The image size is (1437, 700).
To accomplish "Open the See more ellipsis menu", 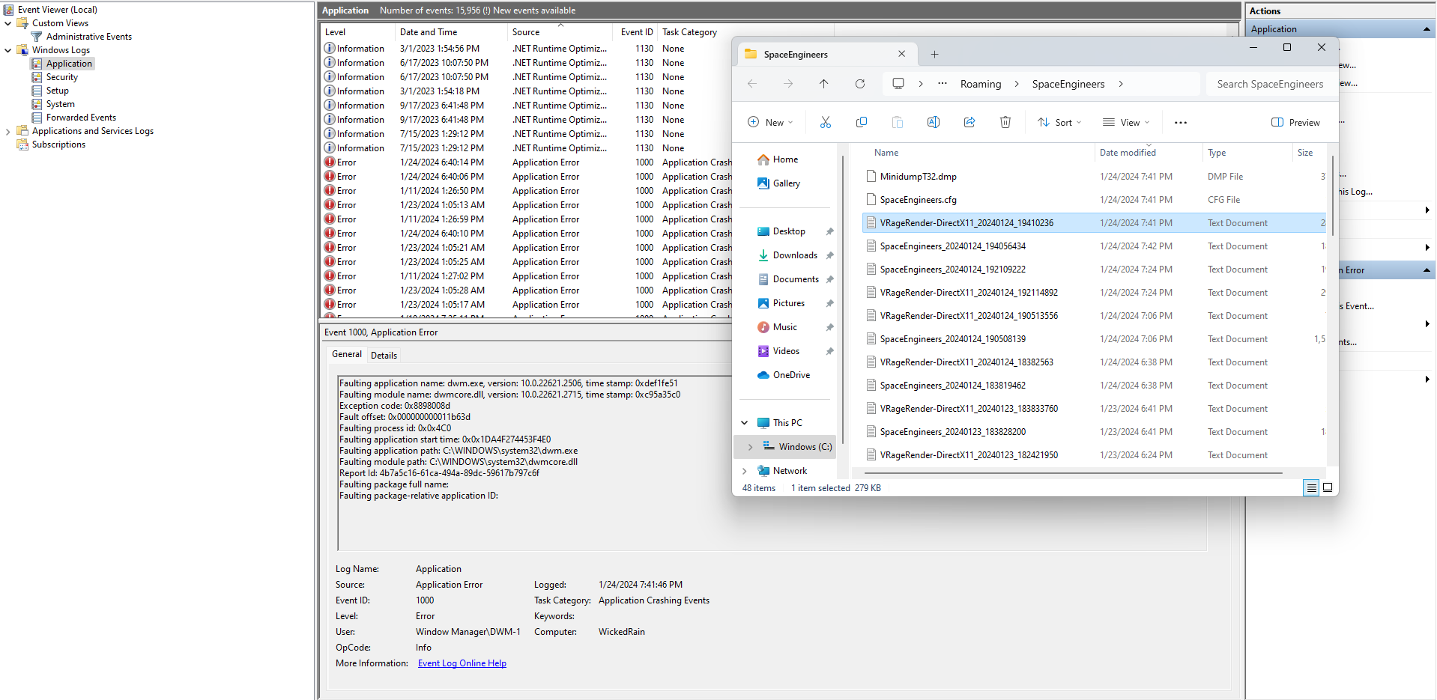I will click(x=1180, y=123).
